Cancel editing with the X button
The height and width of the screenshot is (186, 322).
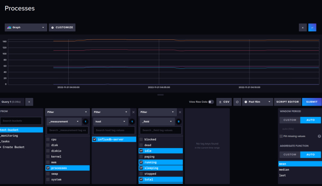303,27
